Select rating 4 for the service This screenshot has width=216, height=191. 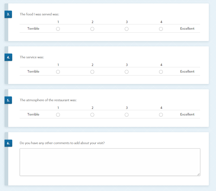[x=161, y=72]
